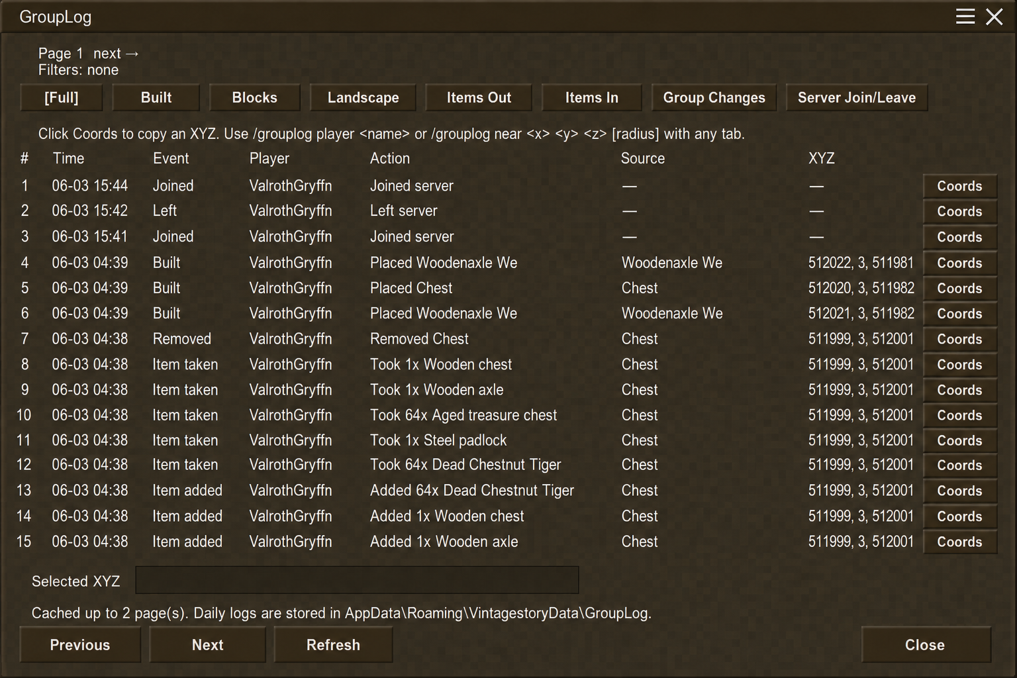Viewport: 1017px width, 678px height.
Task: Select the Blocks filter tab
Action: [x=255, y=98]
